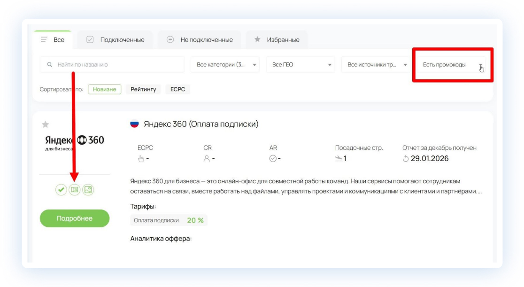
Task: Click the report date refresh icon
Action: click(406, 159)
